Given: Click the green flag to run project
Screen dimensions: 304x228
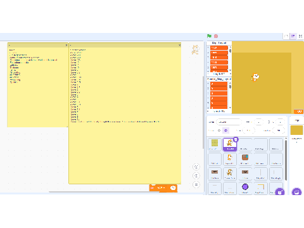Looking at the screenshot, I should coord(209,36).
